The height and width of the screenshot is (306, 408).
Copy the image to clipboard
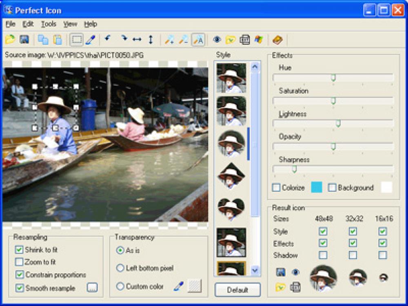point(43,39)
